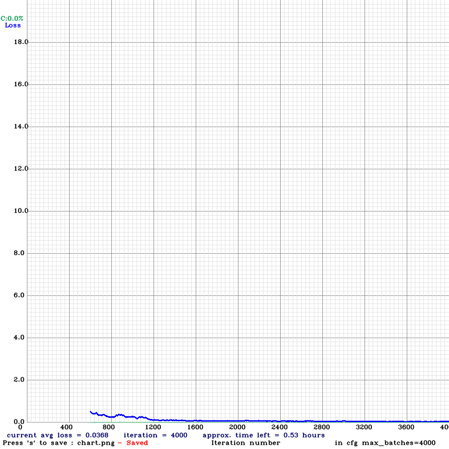The width and height of the screenshot is (449, 449).
Task: Click the 2.0 y-axis label
Action: click(x=19, y=379)
